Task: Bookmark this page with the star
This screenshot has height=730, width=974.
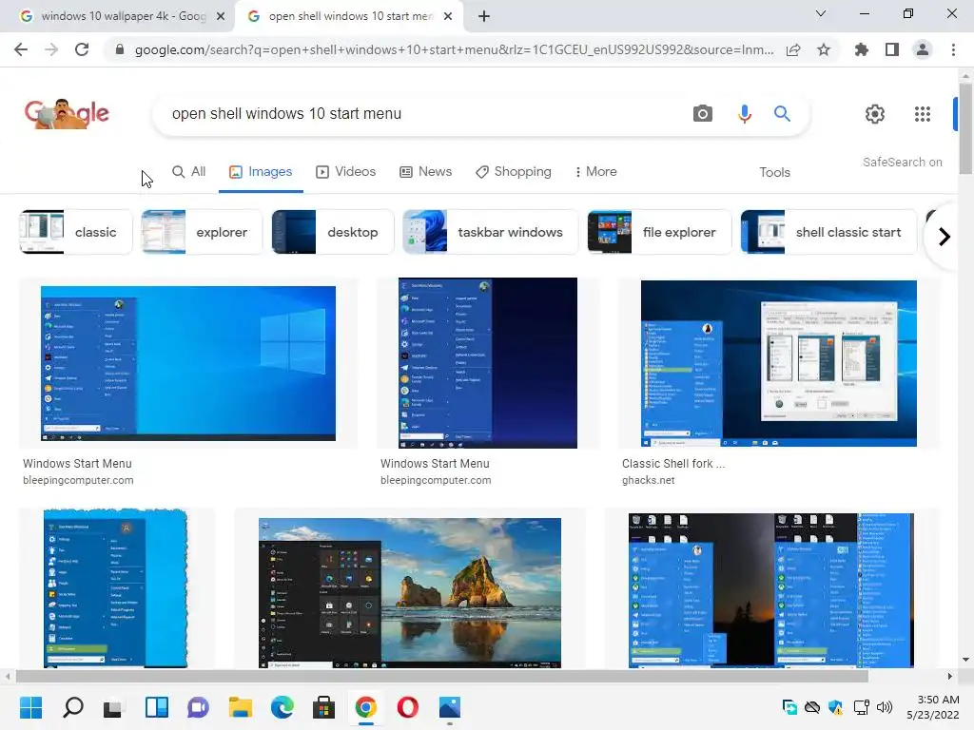Action: [x=824, y=49]
